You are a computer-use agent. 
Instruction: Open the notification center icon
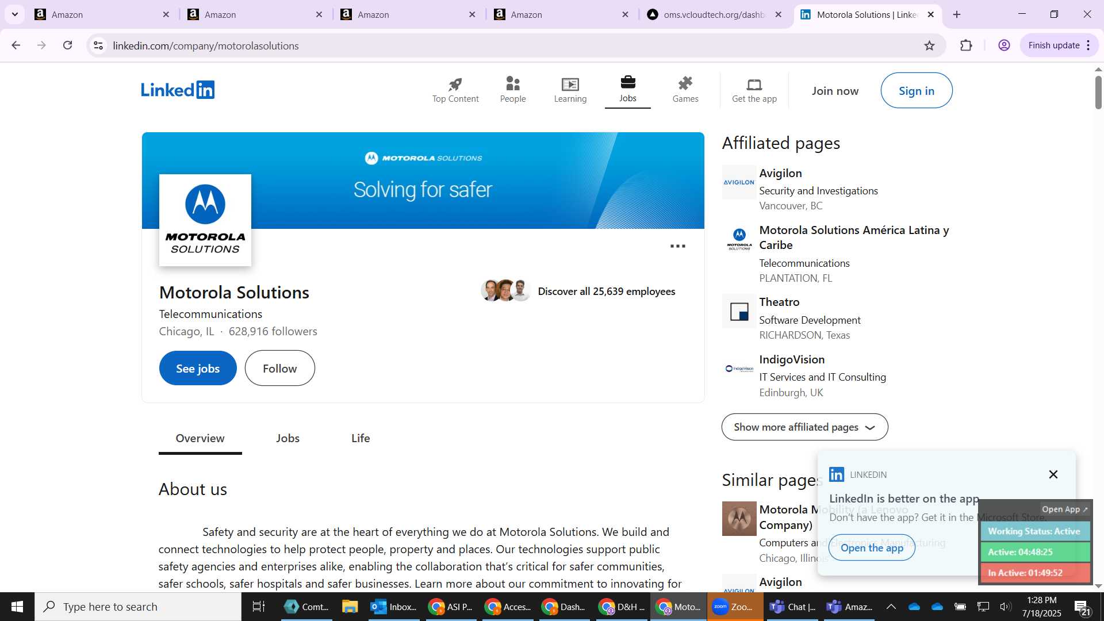1083,607
